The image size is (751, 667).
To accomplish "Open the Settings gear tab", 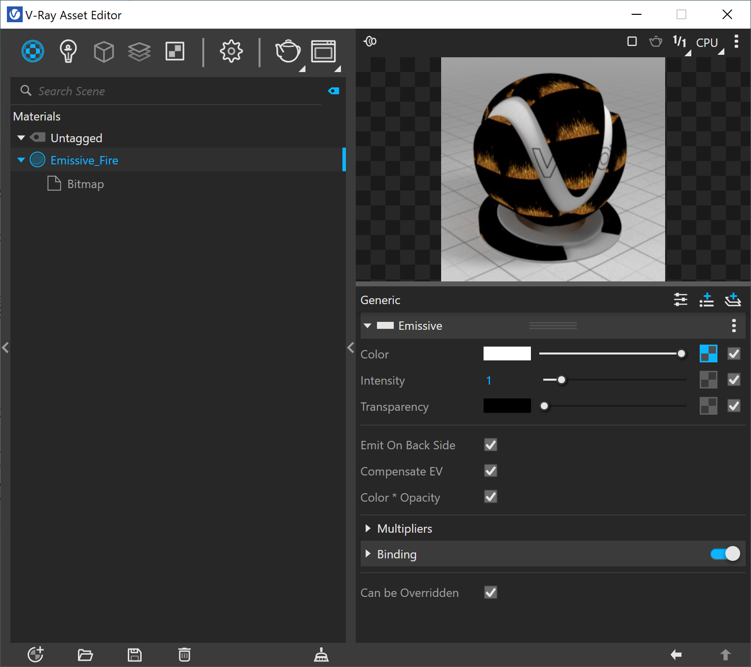I will pyautogui.click(x=231, y=51).
